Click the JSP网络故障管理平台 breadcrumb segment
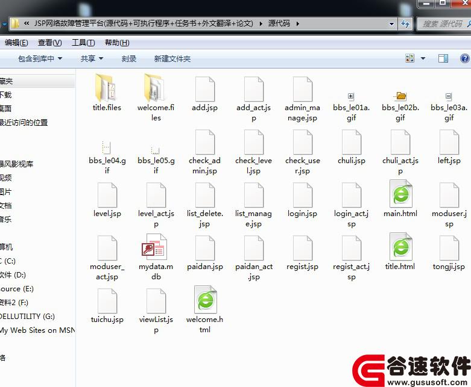This screenshot has height=387, width=471. tap(144, 23)
